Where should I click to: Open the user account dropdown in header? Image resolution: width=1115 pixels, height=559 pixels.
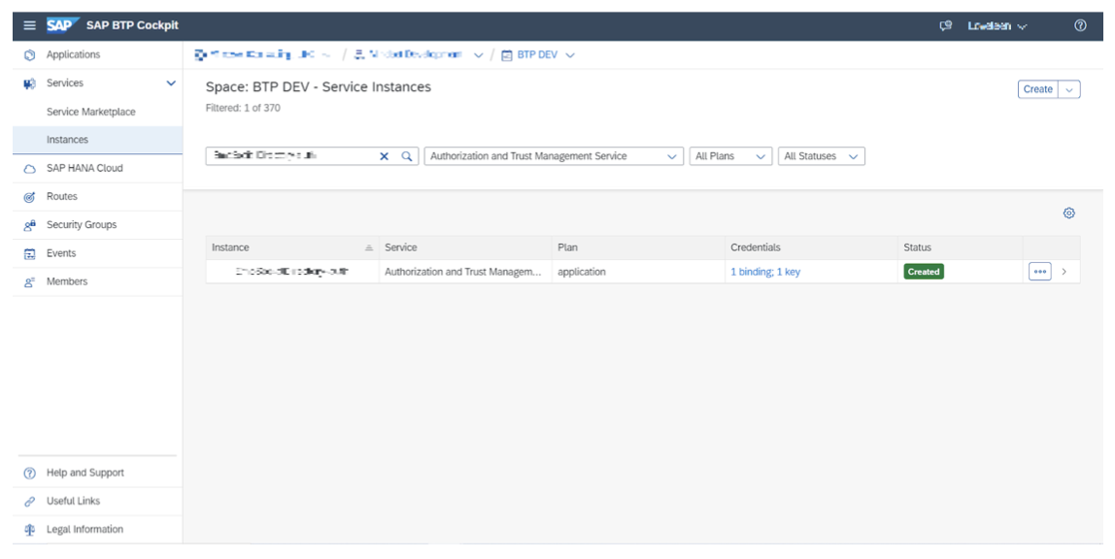tap(997, 25)
